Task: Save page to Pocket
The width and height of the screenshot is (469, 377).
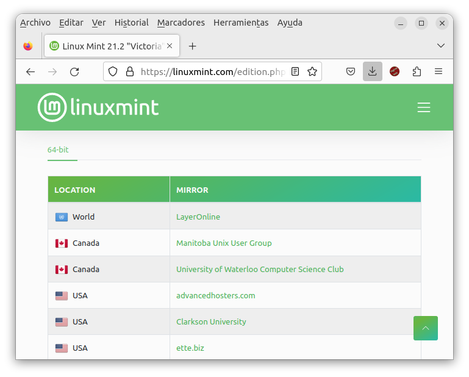Action: tap(351, 71)
